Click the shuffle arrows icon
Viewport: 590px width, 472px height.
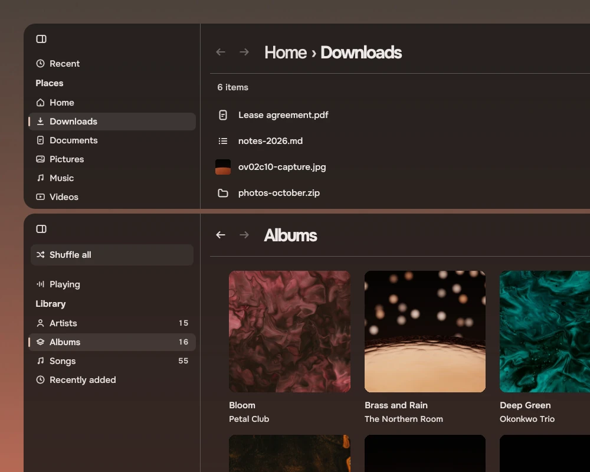coord(40,255)
